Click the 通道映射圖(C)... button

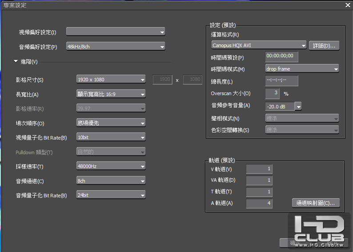316,203
